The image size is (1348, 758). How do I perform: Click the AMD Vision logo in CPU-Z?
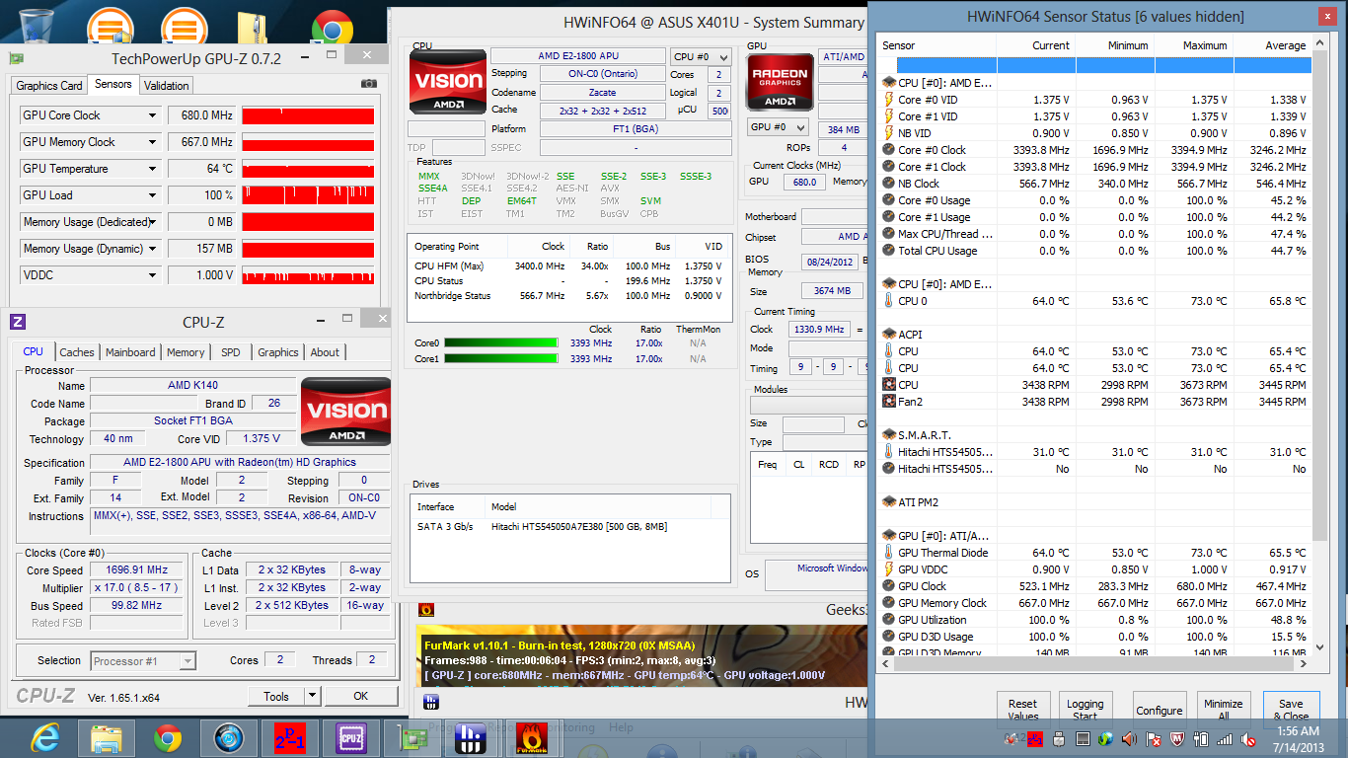(x=345, y=412)
